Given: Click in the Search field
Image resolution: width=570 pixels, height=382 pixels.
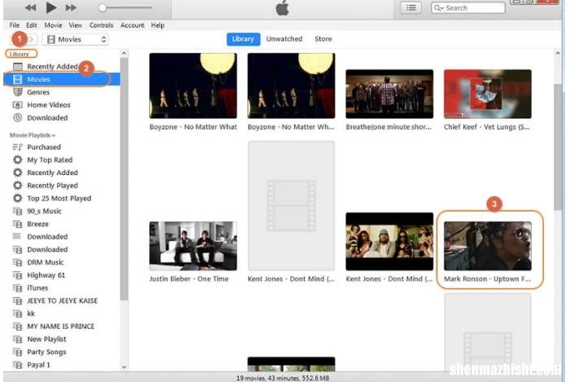Looking at the screenshot, I should pyautogui.click(x=468, y=7).
